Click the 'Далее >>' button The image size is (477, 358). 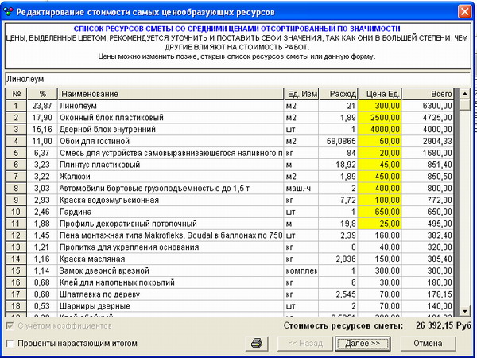click(x=363, y=344)
